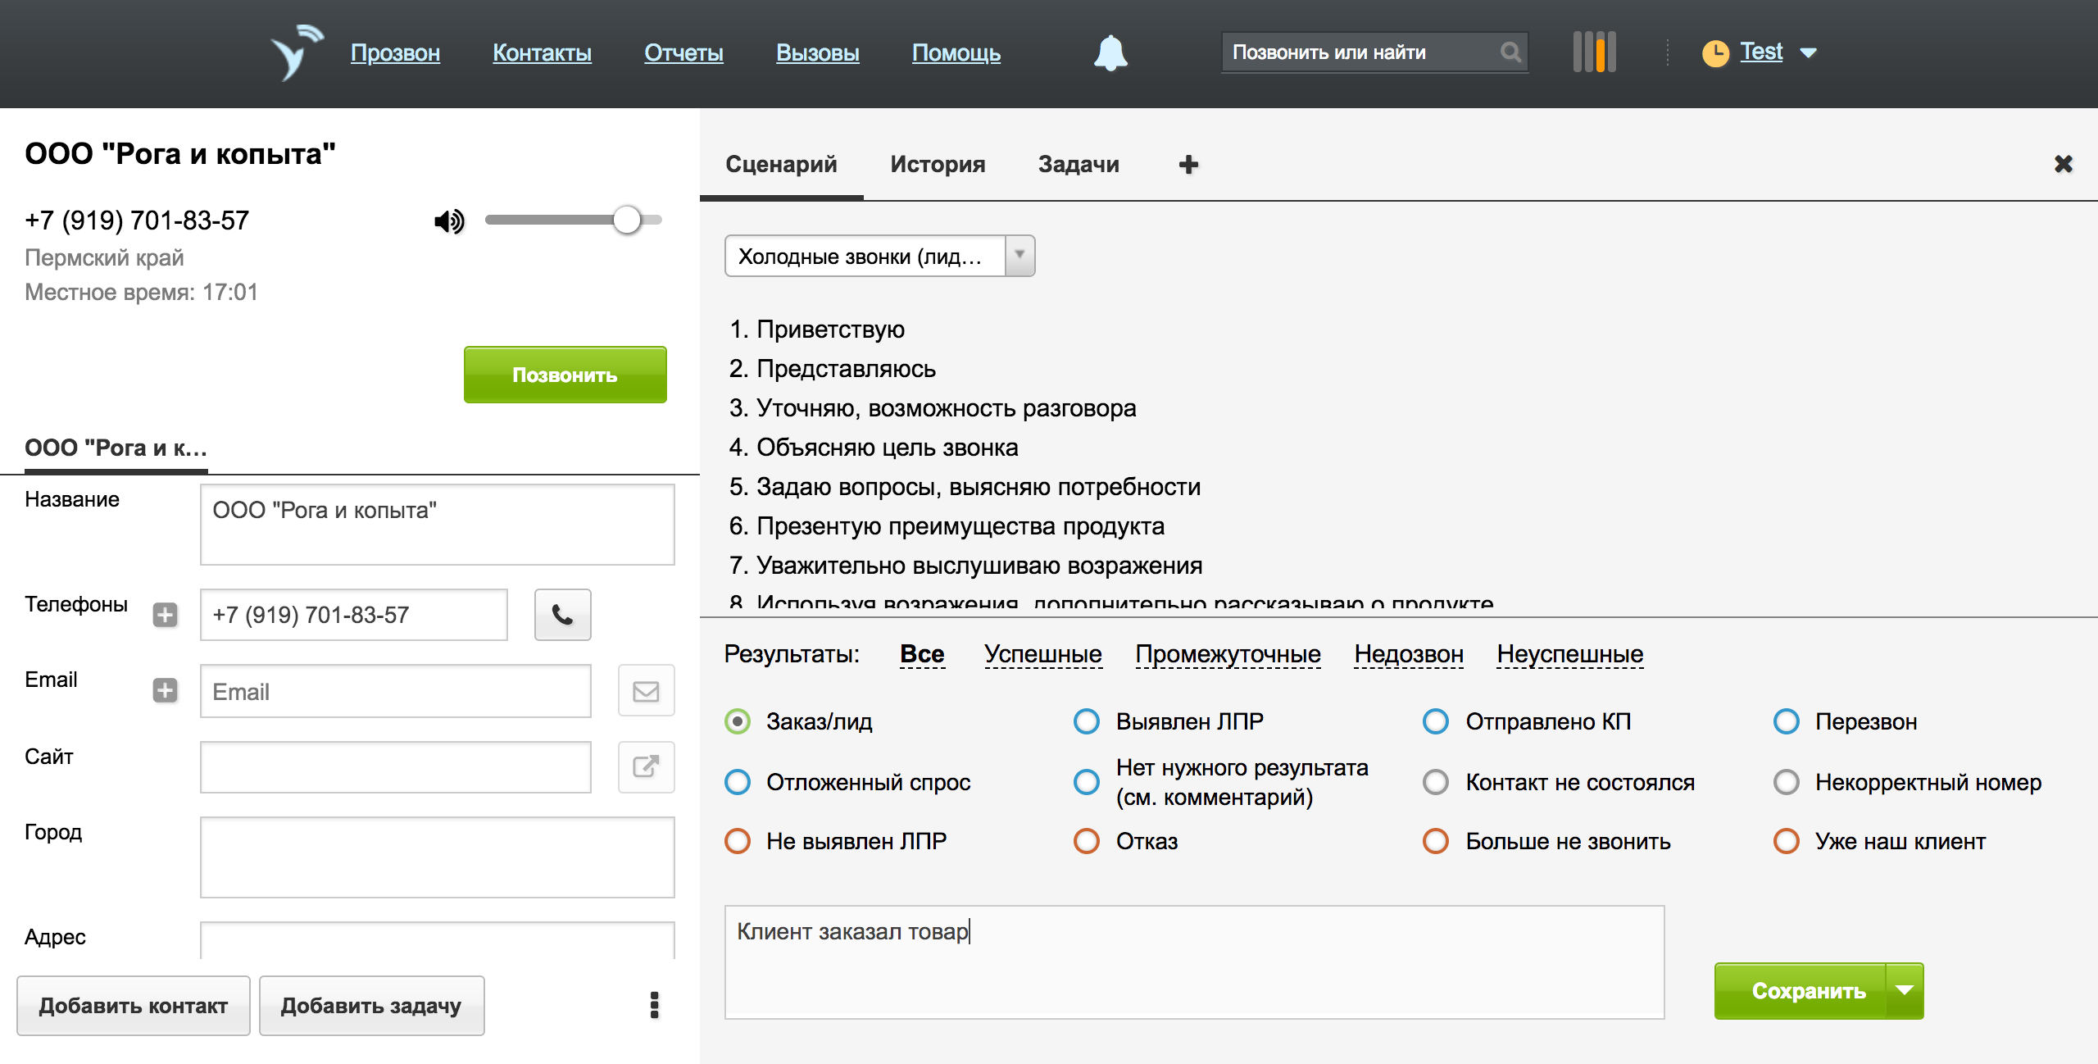
Task: Select the Перезвон result
Action: click(1786, 721)
